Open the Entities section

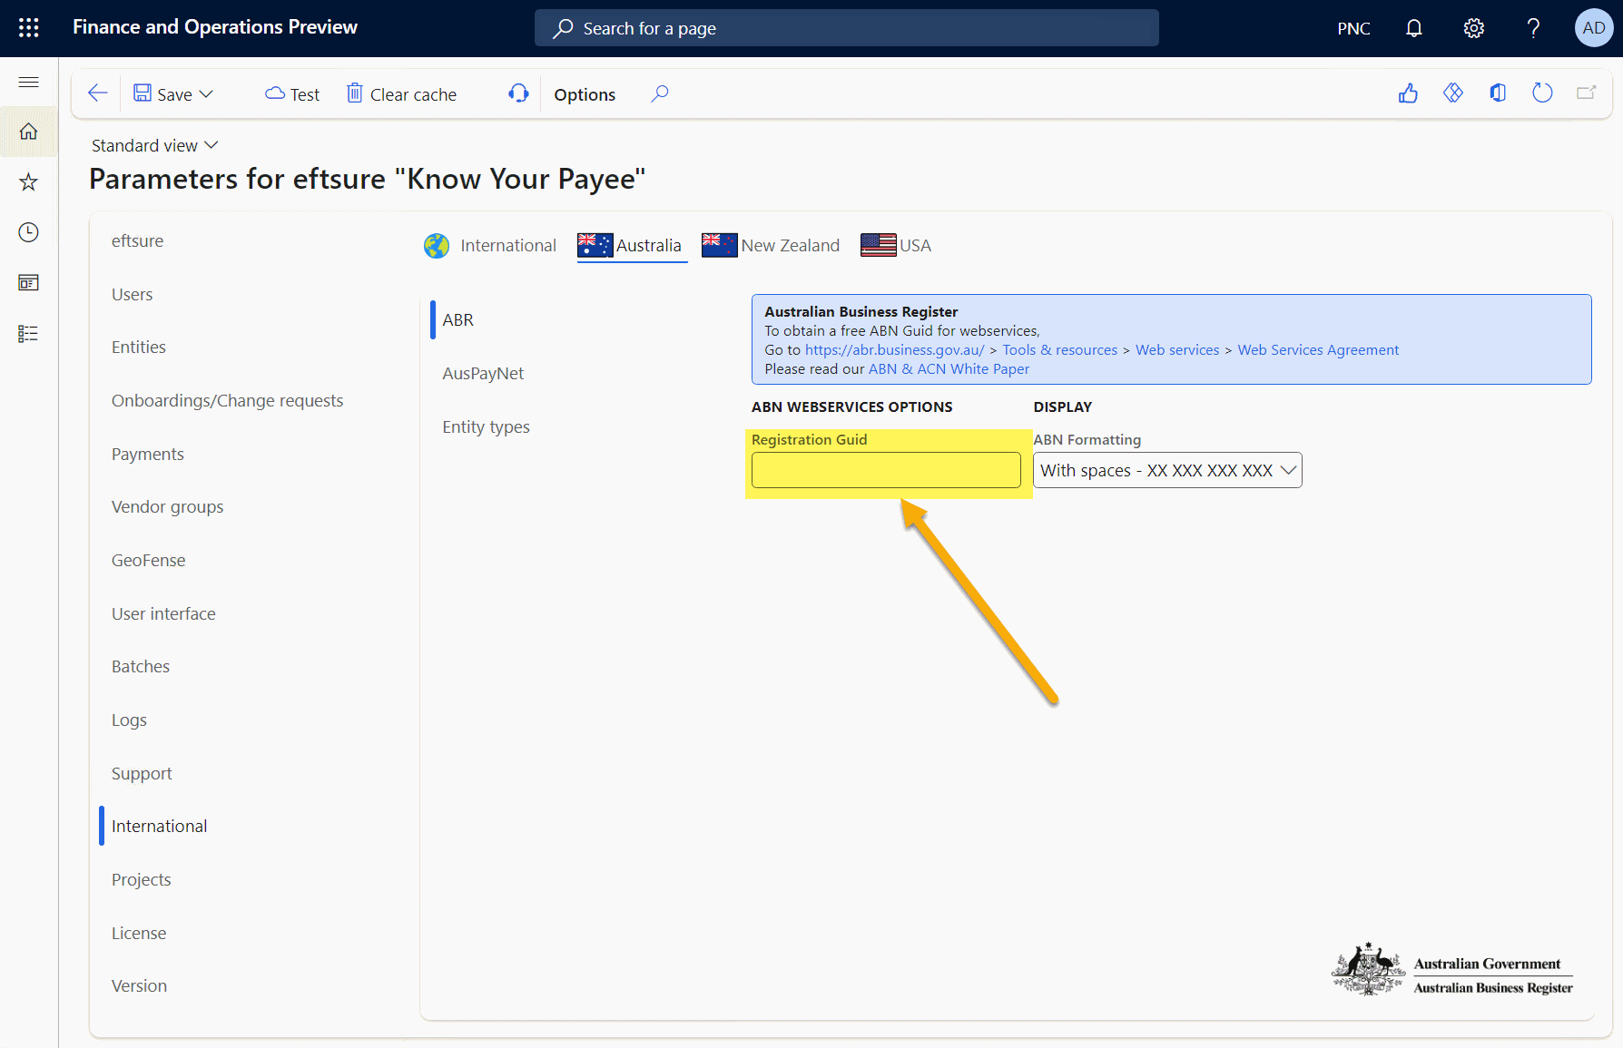pyautogui.click(x=139, y=348)
